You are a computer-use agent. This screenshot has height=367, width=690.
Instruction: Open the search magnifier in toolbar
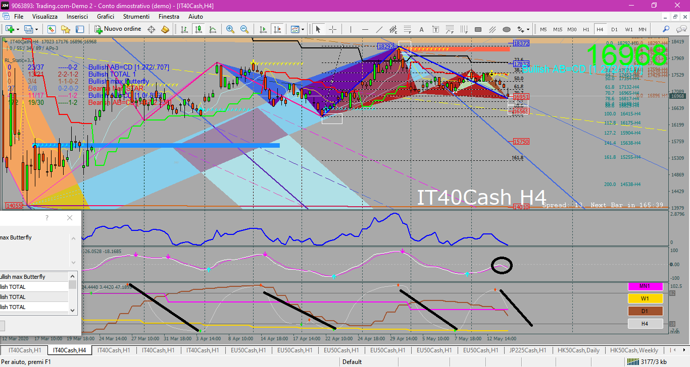666,29
